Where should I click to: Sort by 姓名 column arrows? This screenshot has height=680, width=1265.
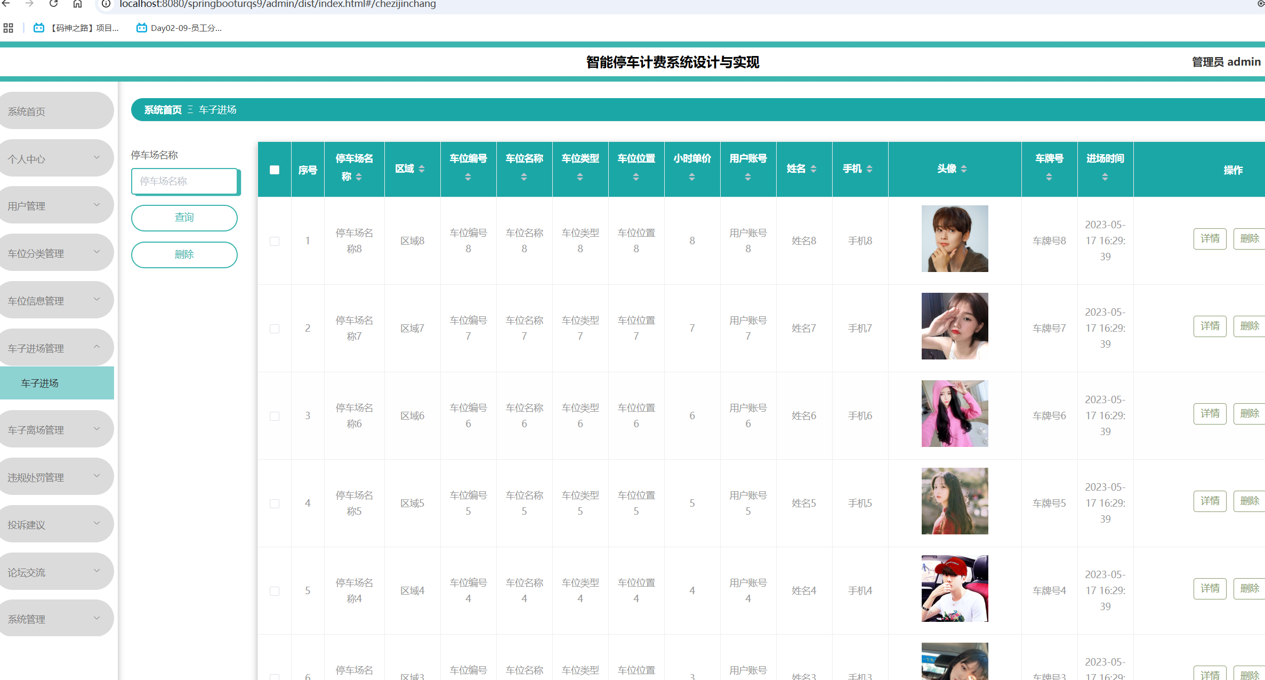pyautogui.click(x=813, y=169)
